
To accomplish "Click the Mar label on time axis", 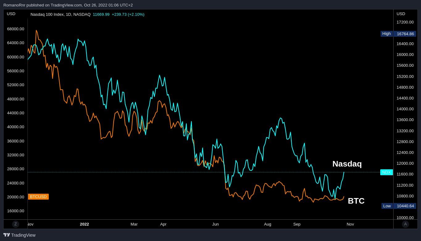I will (x=134, y=224).
